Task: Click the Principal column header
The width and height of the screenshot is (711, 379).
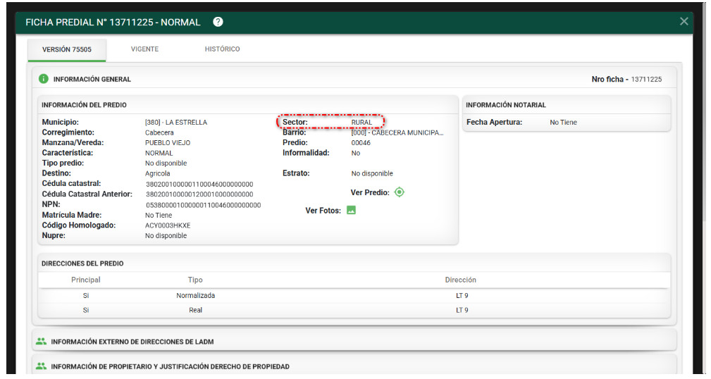Action: point(86,280)
